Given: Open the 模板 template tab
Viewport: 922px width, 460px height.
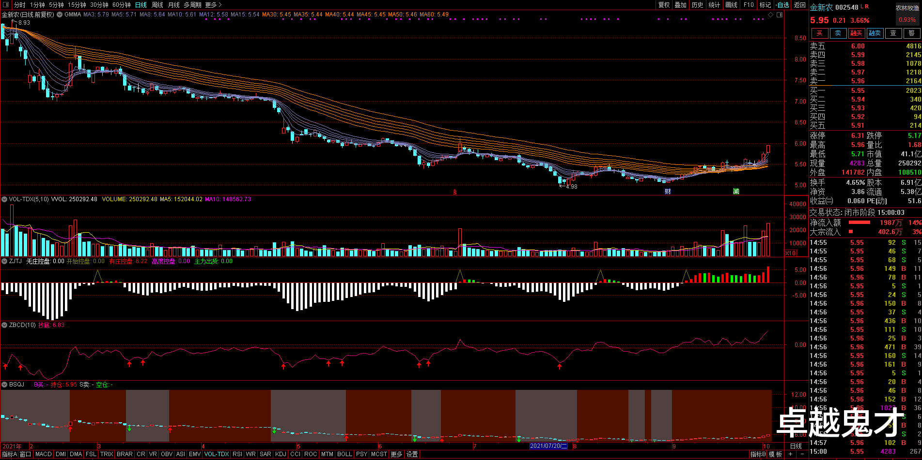Looking at the screenshot, I should tap(775, 454).
